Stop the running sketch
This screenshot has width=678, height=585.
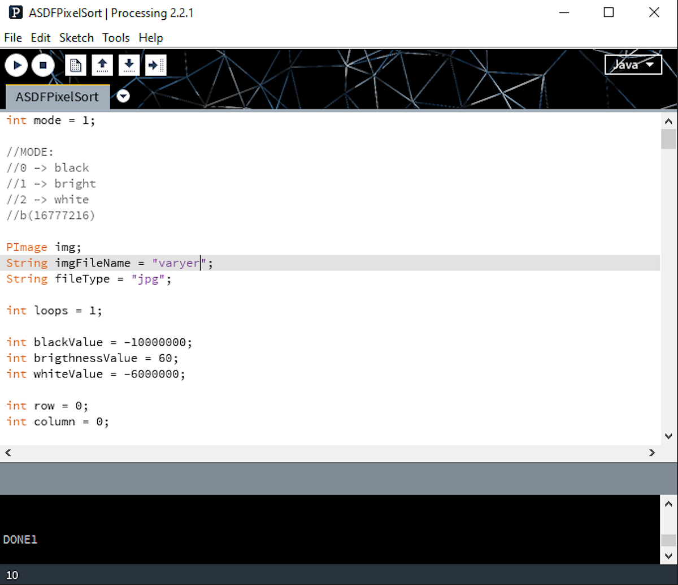point(43,65)
